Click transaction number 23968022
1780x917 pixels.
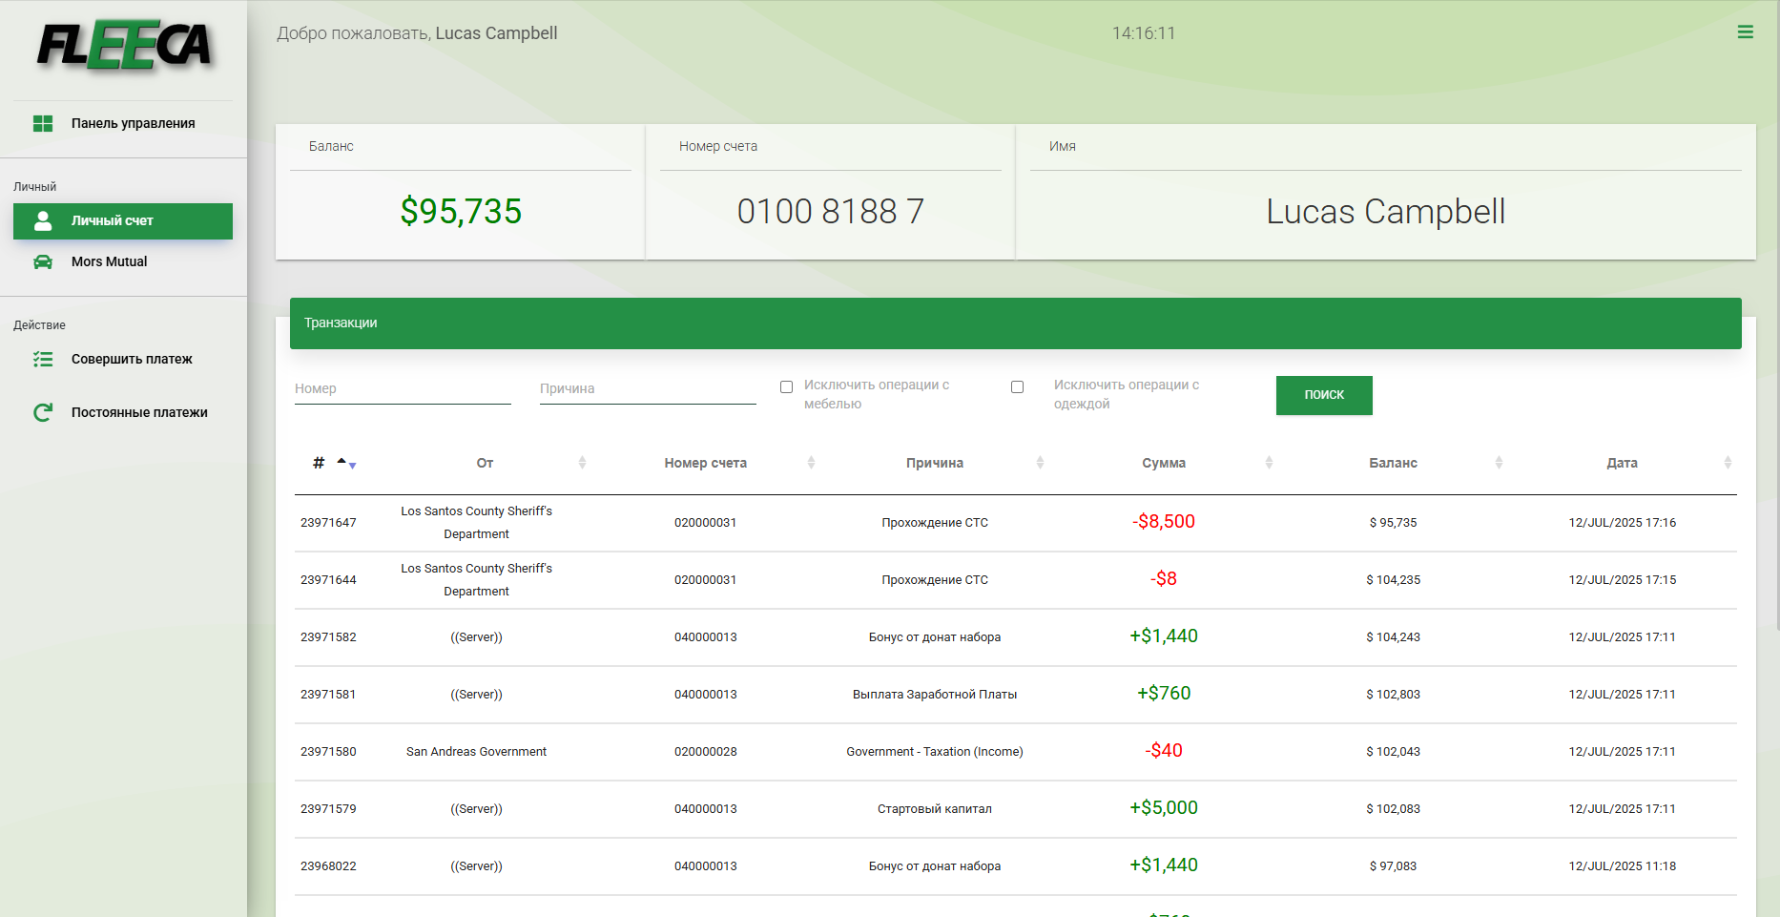[x=328, y=866]
